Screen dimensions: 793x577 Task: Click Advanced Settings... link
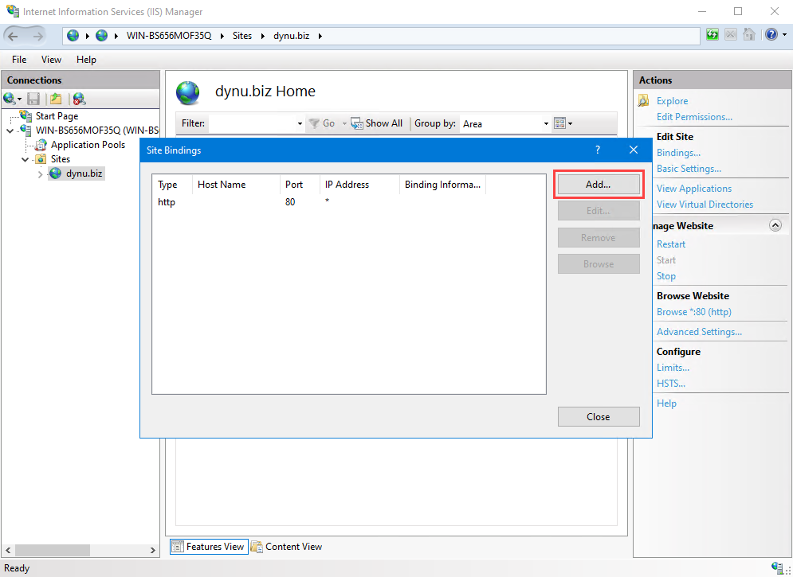(x=699, y=332)
